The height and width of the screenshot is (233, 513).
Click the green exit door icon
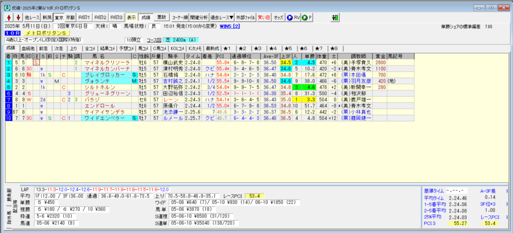click(x=335, y=18)
